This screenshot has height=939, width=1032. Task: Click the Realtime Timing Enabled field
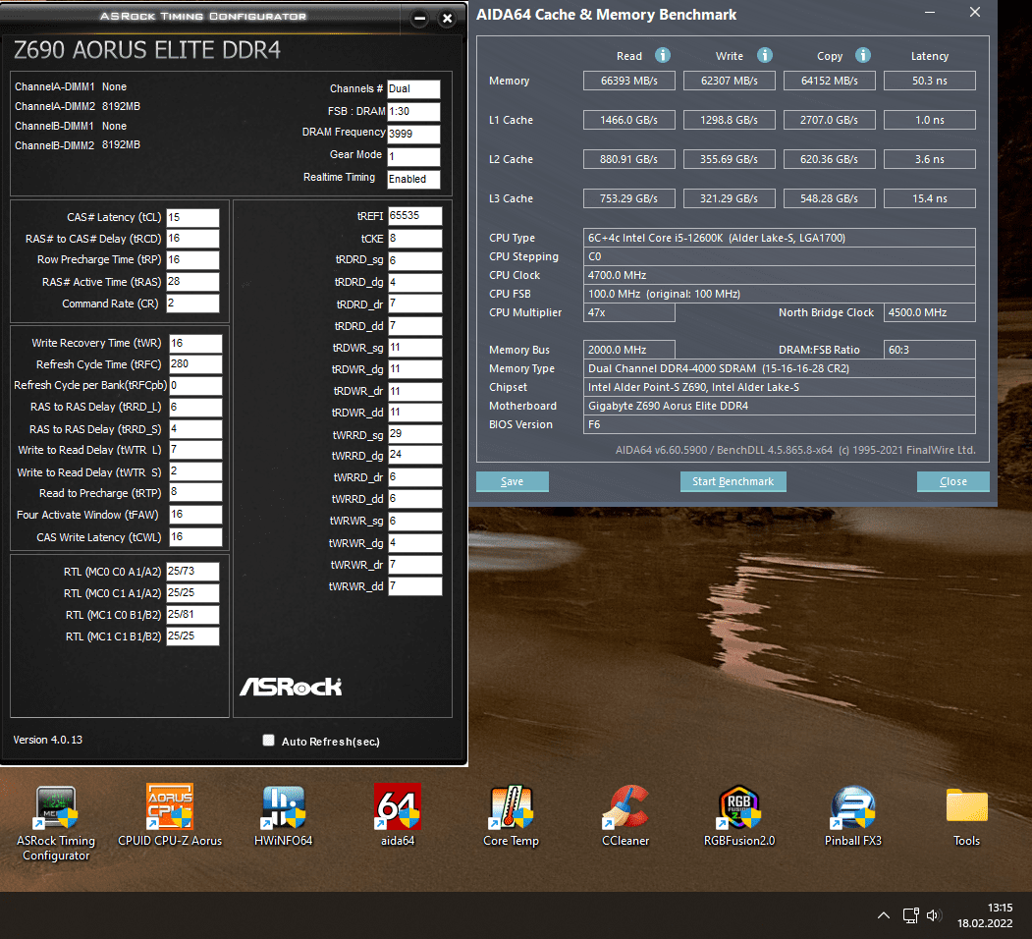[x=413, y=179]
